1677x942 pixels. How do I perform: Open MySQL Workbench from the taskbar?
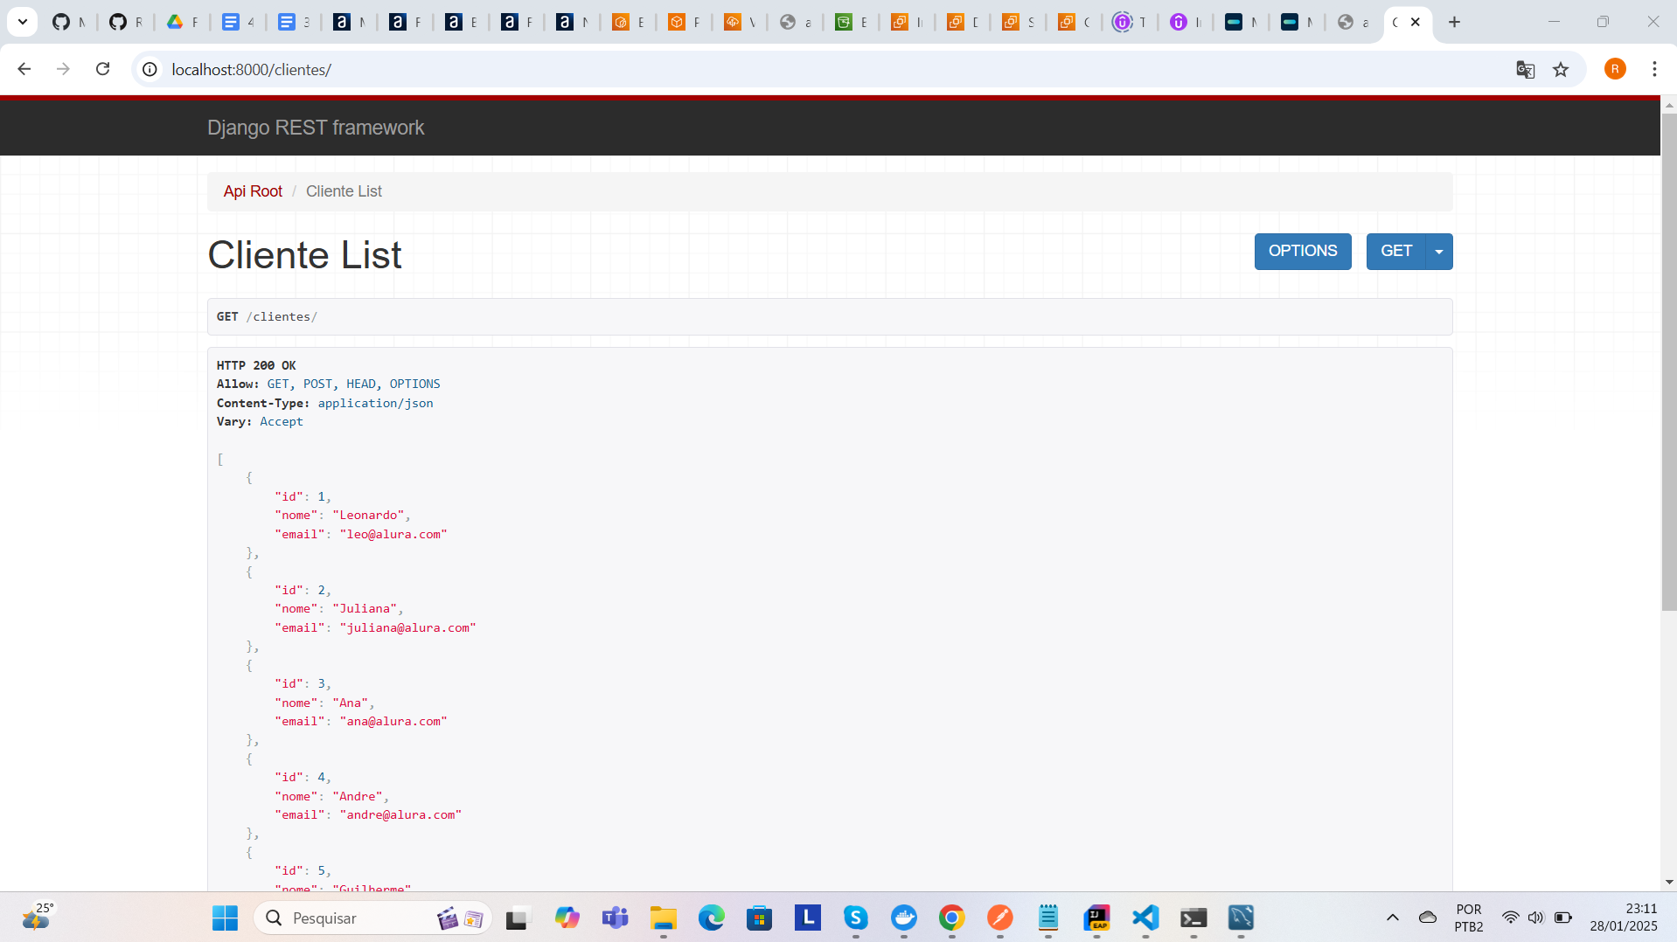[1241, 918]
